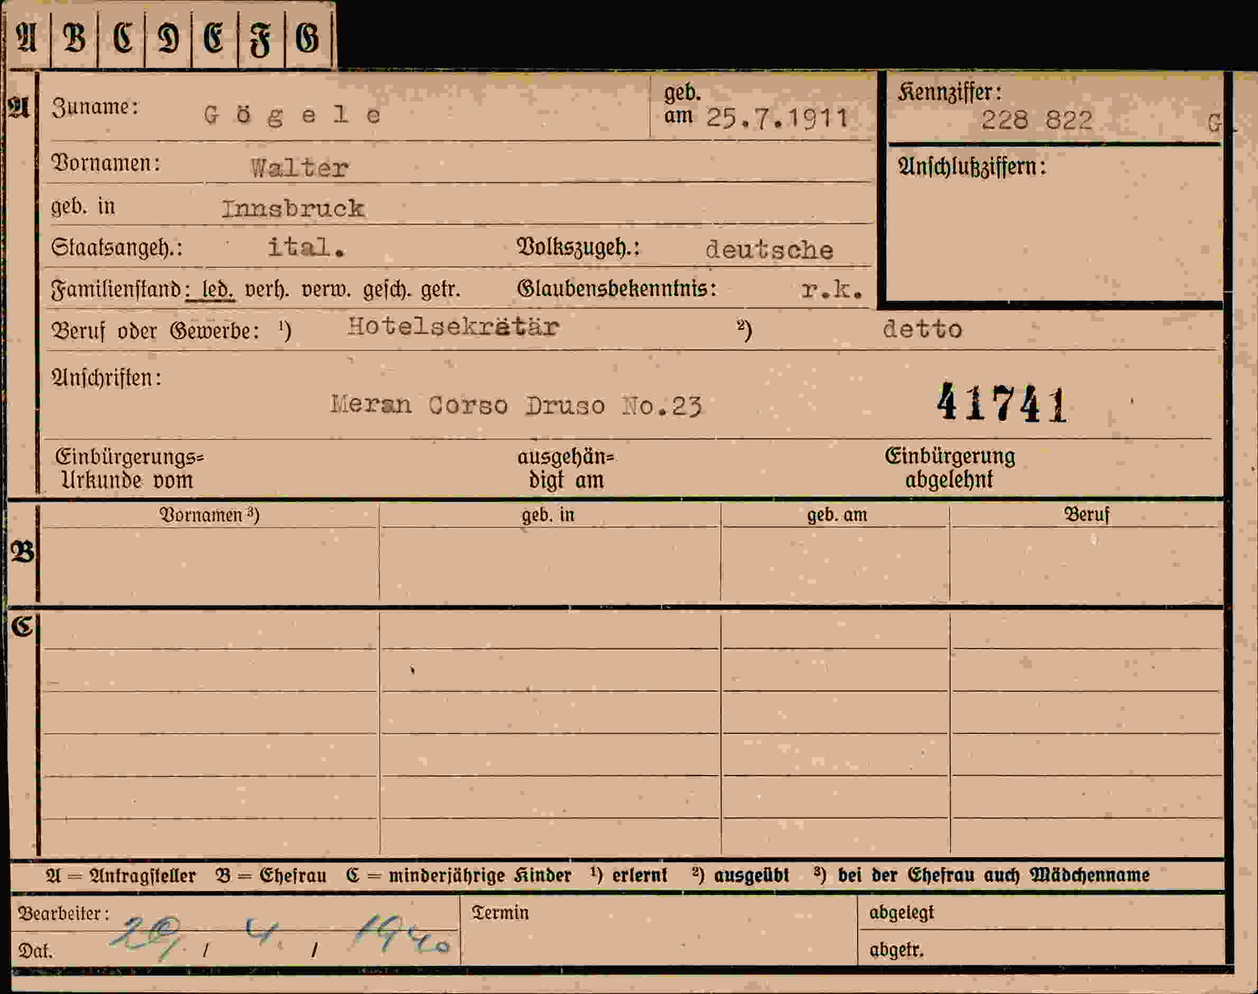The image size is (1258, 994).
Task: Select the first name 'Walter'
Action: 300,168
